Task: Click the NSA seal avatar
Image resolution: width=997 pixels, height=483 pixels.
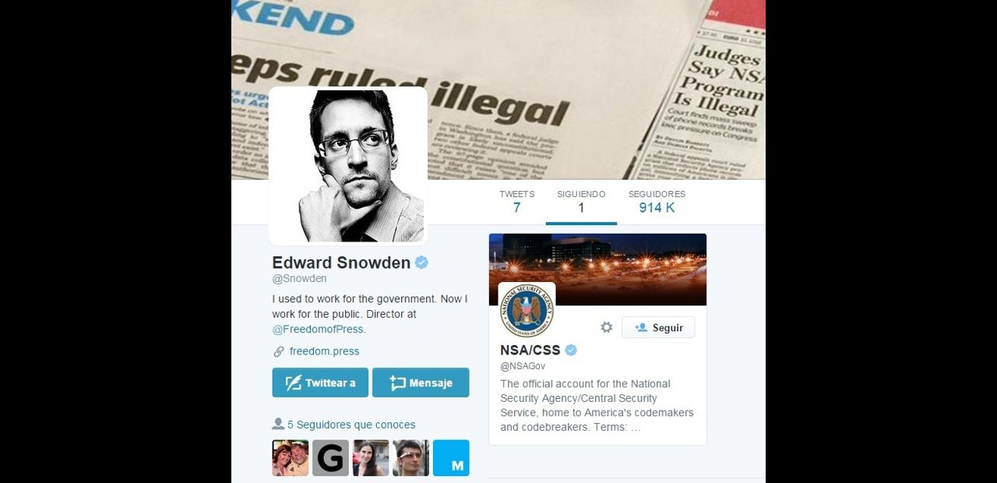Action: [527, 311]
